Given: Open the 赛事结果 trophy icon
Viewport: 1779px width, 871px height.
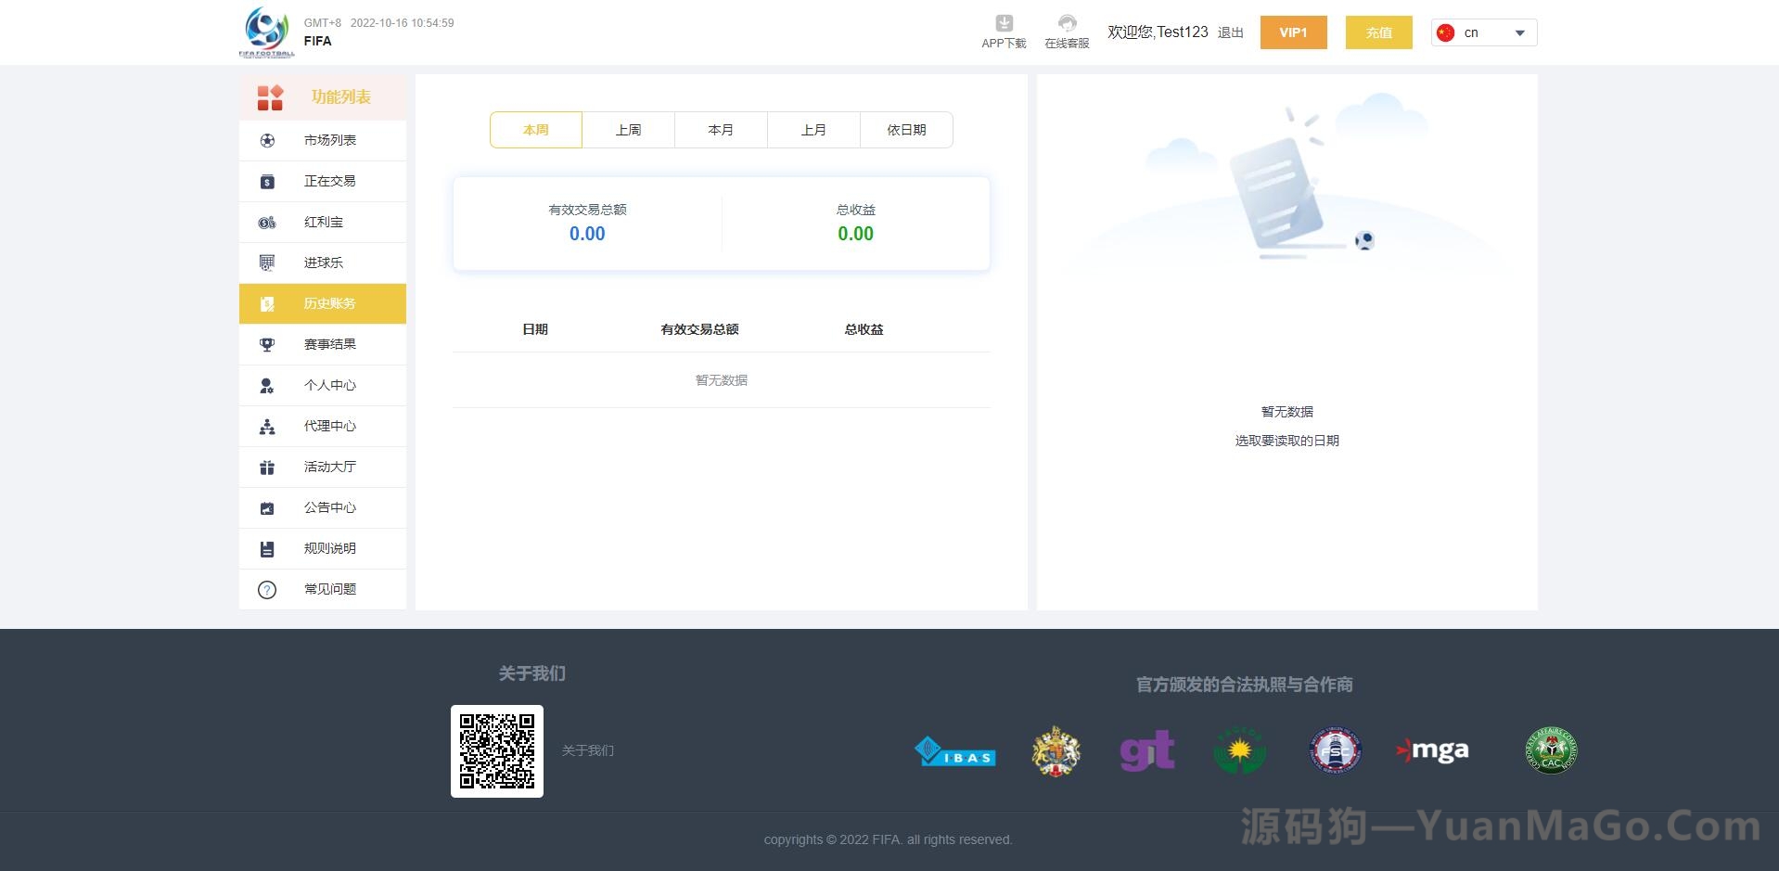Looking at the screenshot, I should tap(267, 344).
